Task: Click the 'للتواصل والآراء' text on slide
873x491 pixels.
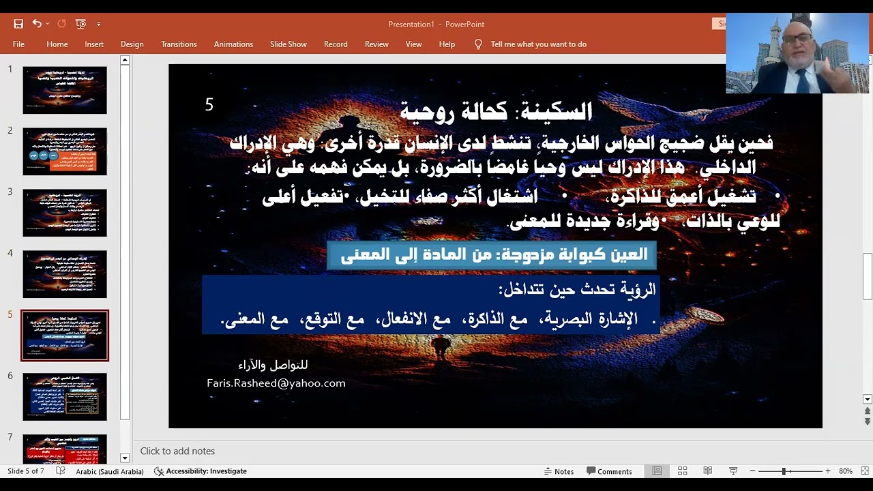Action: pos(273,365)
